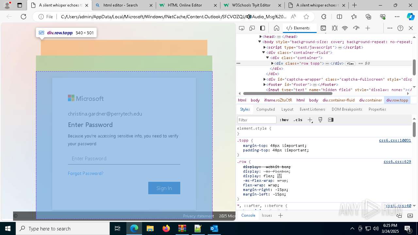The image size is (418, 235).
Task: Close the DevTools panel
Action: pos(411,28)
